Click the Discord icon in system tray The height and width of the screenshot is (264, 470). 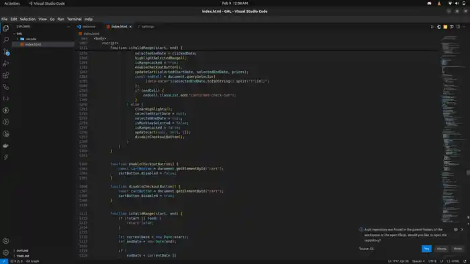(429, 3)
